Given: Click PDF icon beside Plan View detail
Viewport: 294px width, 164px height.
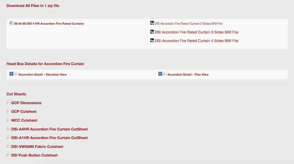Looking at the screenshot, I should [165, 74].
